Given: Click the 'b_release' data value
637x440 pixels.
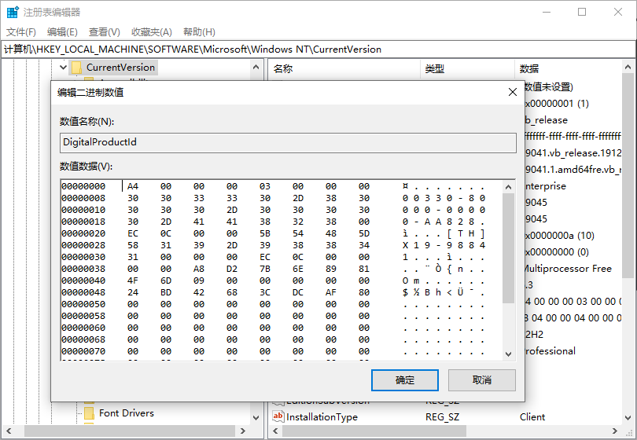Looking at the screenshot, I should pyautogui.click(x=547, y=120).
